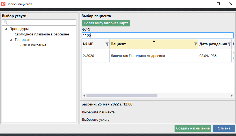Maximize the Запись пациента window
This screenshot has width=236, height=136.
tap(218, 4)
